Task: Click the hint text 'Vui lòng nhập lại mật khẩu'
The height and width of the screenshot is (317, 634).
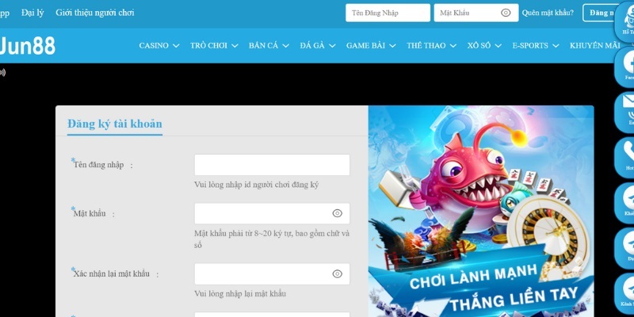Action: point(240,294)
